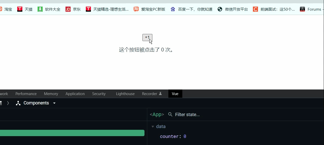Open the 天猫 bookmark
The width and height of the screenshot is (324, 145).
click(25, 9)
